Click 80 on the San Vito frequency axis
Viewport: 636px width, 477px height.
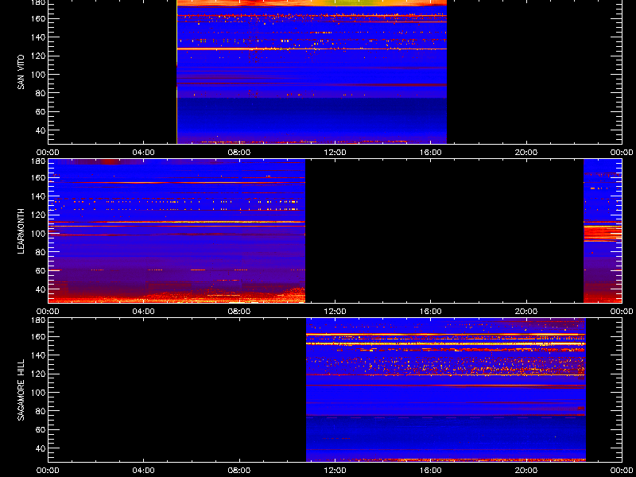click(41, 93)
